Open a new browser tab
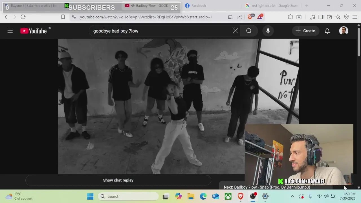Image resolution: width=361 pixels, height=203 pixels. [307, 6]
